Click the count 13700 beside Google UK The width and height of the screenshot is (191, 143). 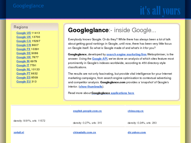tap(36, 37)
